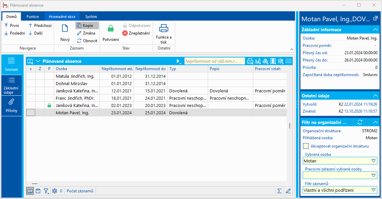382x199 pixels.
Task: Expand the Plánované absence title chevron
Action: pyautogui.click(x=38, y=61)
